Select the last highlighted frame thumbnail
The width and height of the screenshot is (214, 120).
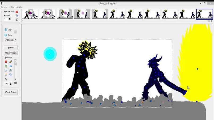coord(205,14)
